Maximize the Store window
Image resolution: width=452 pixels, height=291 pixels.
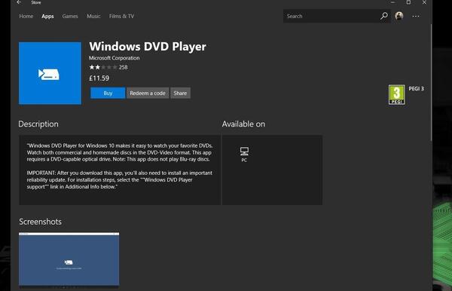point(408,2)
